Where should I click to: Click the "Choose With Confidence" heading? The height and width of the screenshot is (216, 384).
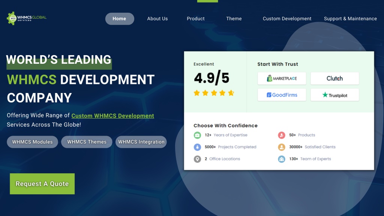point(225,126)
